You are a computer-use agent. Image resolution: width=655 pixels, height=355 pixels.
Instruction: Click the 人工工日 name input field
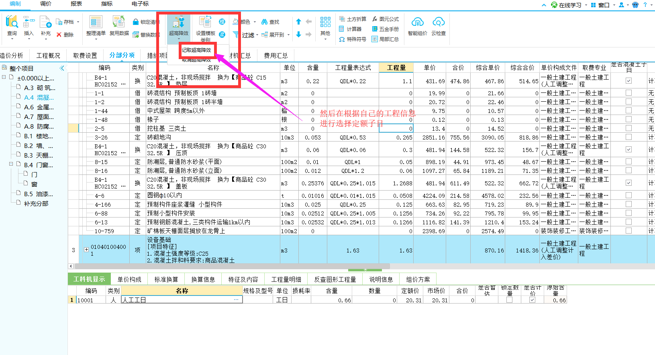click(x=182, y=300)
